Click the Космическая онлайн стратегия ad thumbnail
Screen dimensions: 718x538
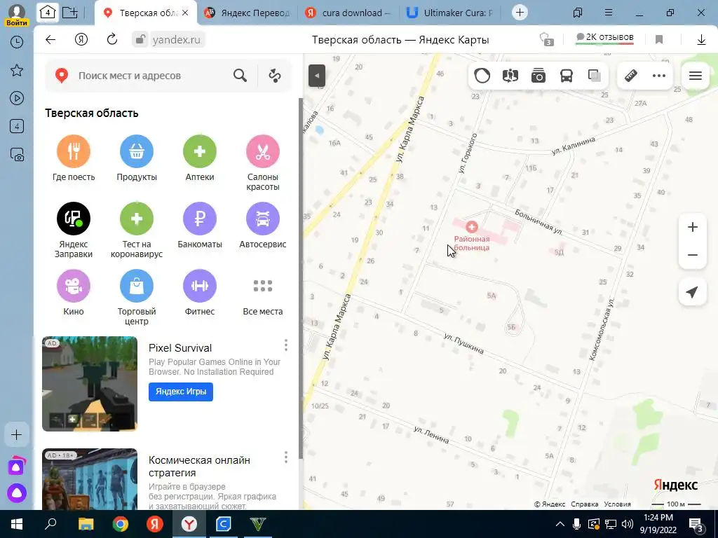90,479
